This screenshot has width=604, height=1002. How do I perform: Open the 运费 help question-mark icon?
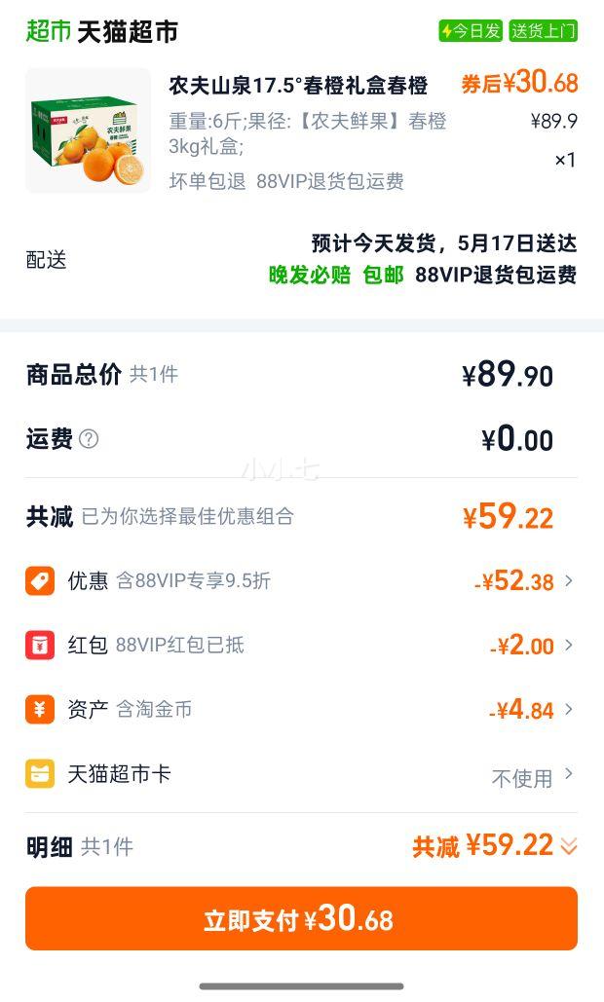[89, 439]
